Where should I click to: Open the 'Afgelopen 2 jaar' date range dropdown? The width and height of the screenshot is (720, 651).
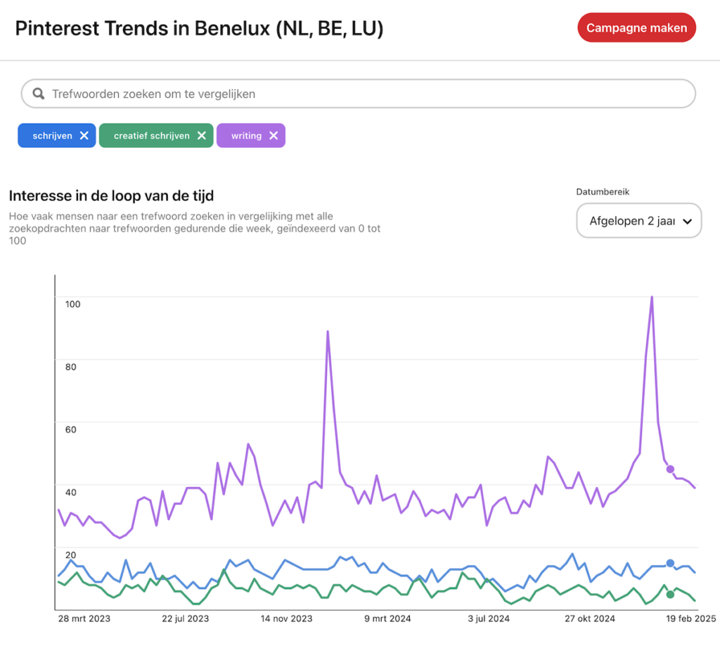[x=632, y=221]
